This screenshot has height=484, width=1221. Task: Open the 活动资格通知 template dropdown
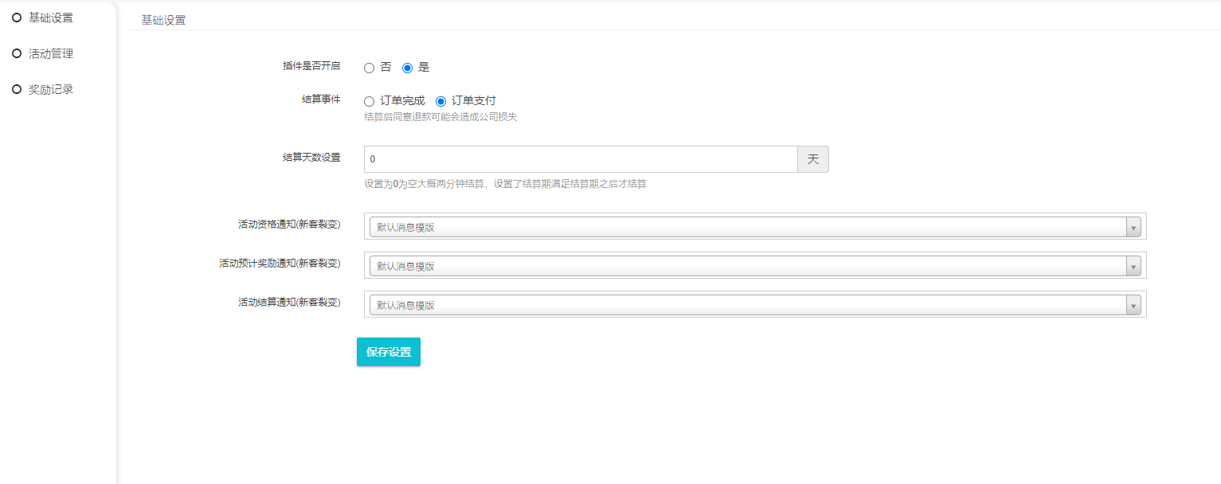pos(747,227)
